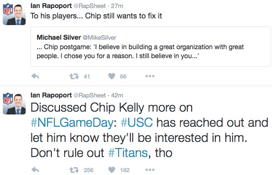Viewport: 272px width, 175px height.
Task: Open the #USC hashtag
Action: tap(136, 122)
